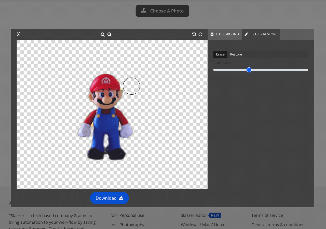Click the database icon on BACKGROUND tab

click(212, 34)
